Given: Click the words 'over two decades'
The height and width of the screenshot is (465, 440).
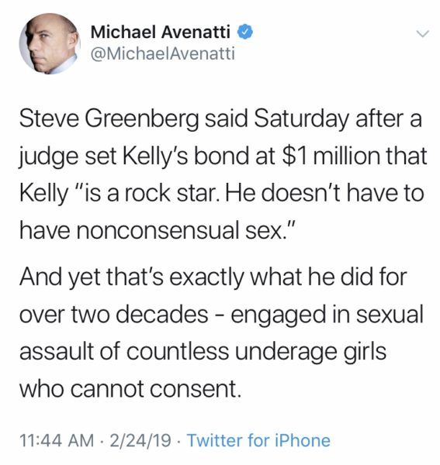Looking at the screenshot, I should (x=114, y=315).
